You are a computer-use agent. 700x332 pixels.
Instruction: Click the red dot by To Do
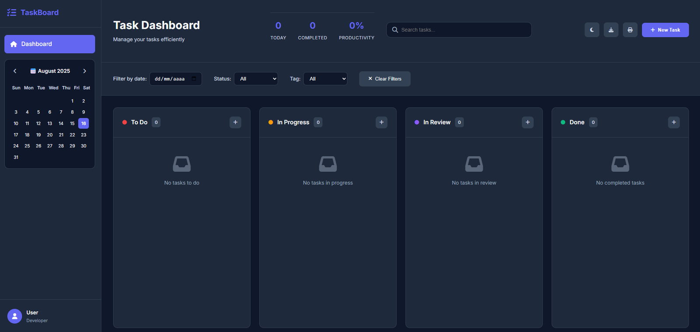coord(125,122)
